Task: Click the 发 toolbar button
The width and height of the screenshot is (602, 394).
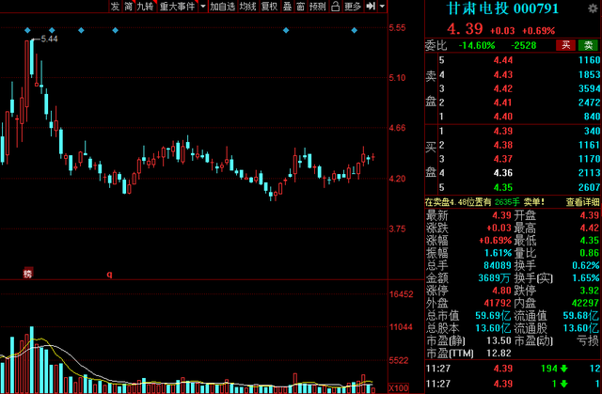Action: coord(115,7)
